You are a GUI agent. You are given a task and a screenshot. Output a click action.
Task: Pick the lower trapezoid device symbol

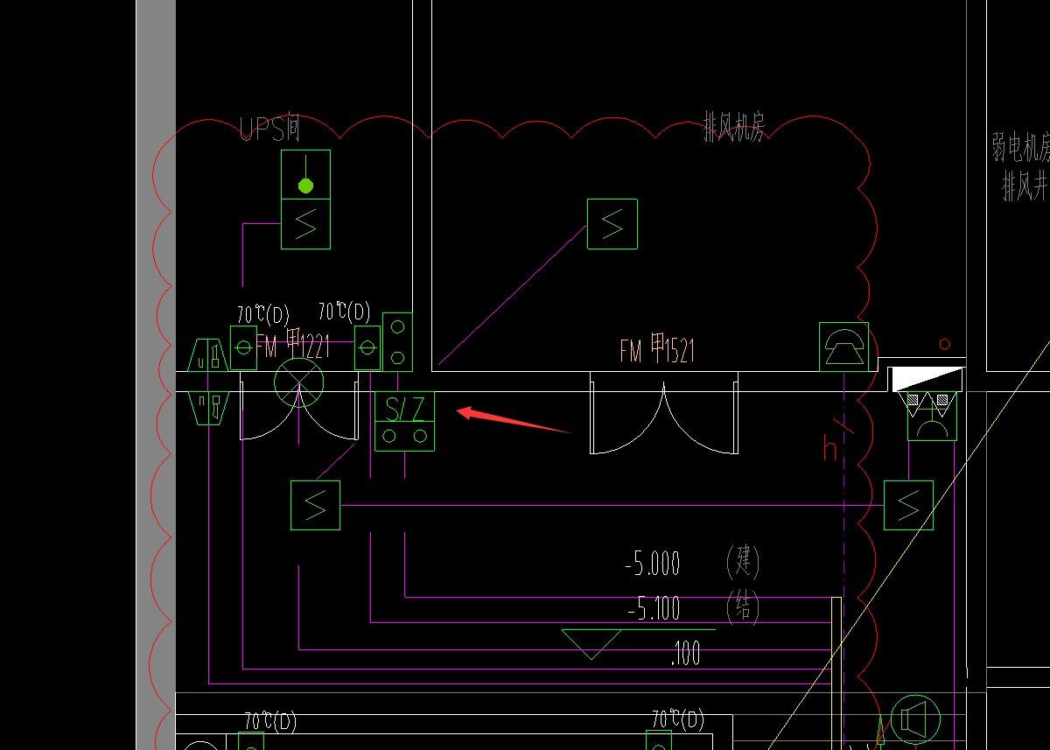coord(209,408)
